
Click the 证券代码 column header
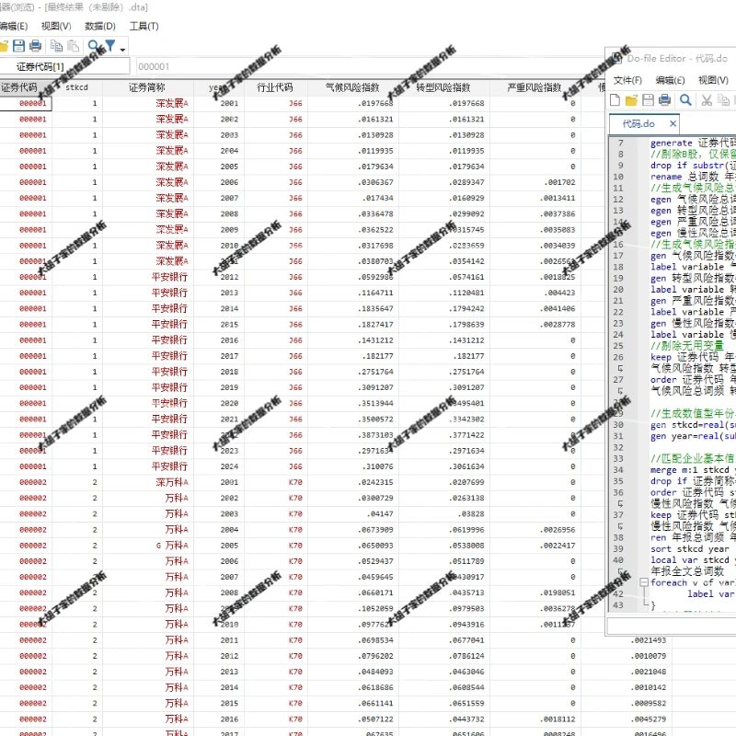coord(26,87)
